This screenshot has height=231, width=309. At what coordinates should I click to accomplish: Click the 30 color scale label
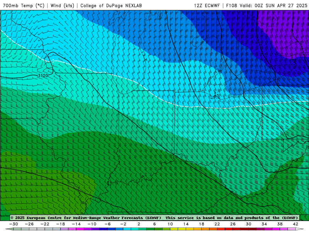(x=248, y=224)
